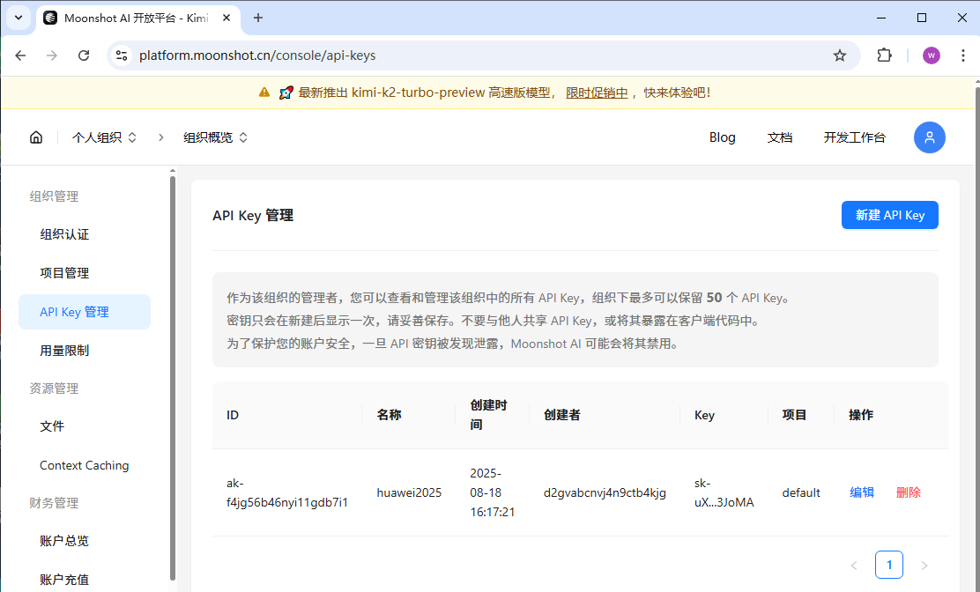Click the 资源管理 sidebar section label
980x592 pixels.
click(x=54, y=388)
